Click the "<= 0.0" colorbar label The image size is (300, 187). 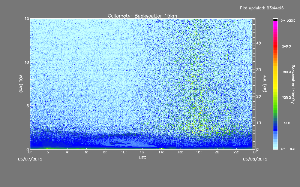point(288,149)
